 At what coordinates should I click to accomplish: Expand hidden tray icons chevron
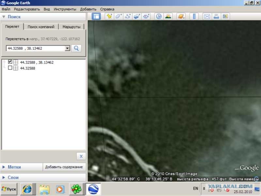tap(204, 189)
